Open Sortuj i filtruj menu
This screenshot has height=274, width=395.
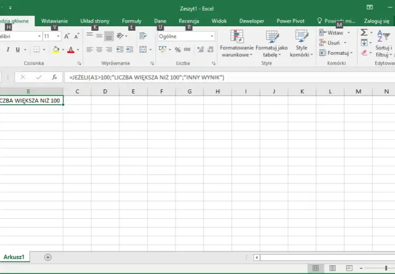pyautogui.click(x=385, y=43)
